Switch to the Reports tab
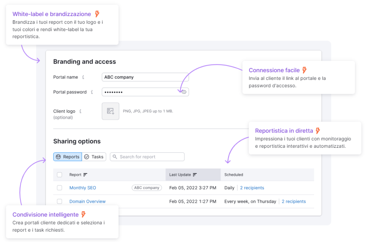 pos(68,157)
